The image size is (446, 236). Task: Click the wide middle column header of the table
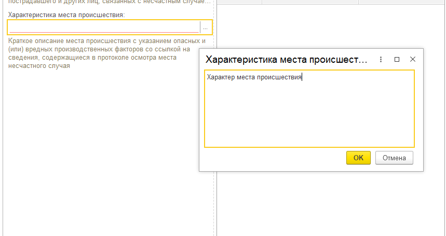310,2
